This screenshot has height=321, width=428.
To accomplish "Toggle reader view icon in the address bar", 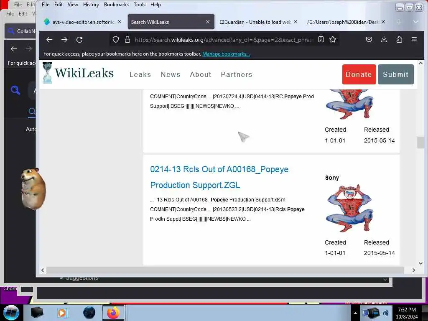I will click(x=321, y=39).
